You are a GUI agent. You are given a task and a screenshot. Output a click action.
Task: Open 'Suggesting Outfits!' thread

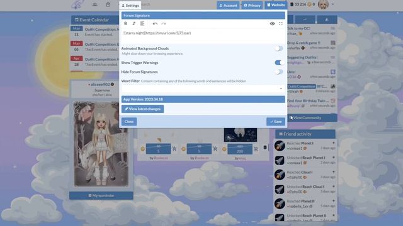(x=302, y=57)
